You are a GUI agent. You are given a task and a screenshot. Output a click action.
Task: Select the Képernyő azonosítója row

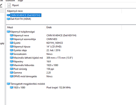tap(25, 39)
